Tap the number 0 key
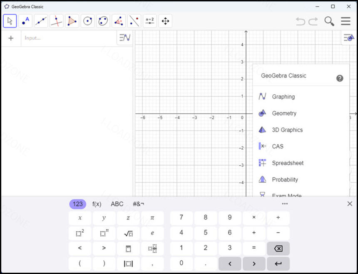The image size is (358, 274). click(181, 263)
